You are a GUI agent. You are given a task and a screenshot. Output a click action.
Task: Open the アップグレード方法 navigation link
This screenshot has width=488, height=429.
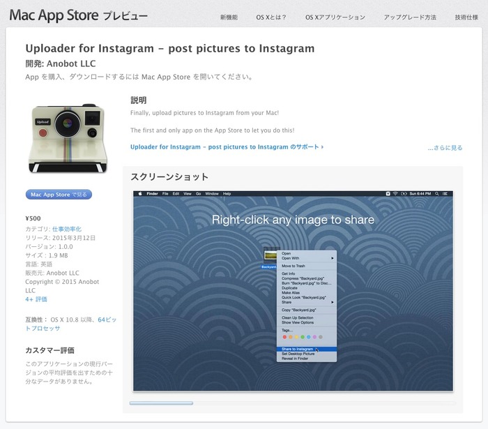click(410, 17)
